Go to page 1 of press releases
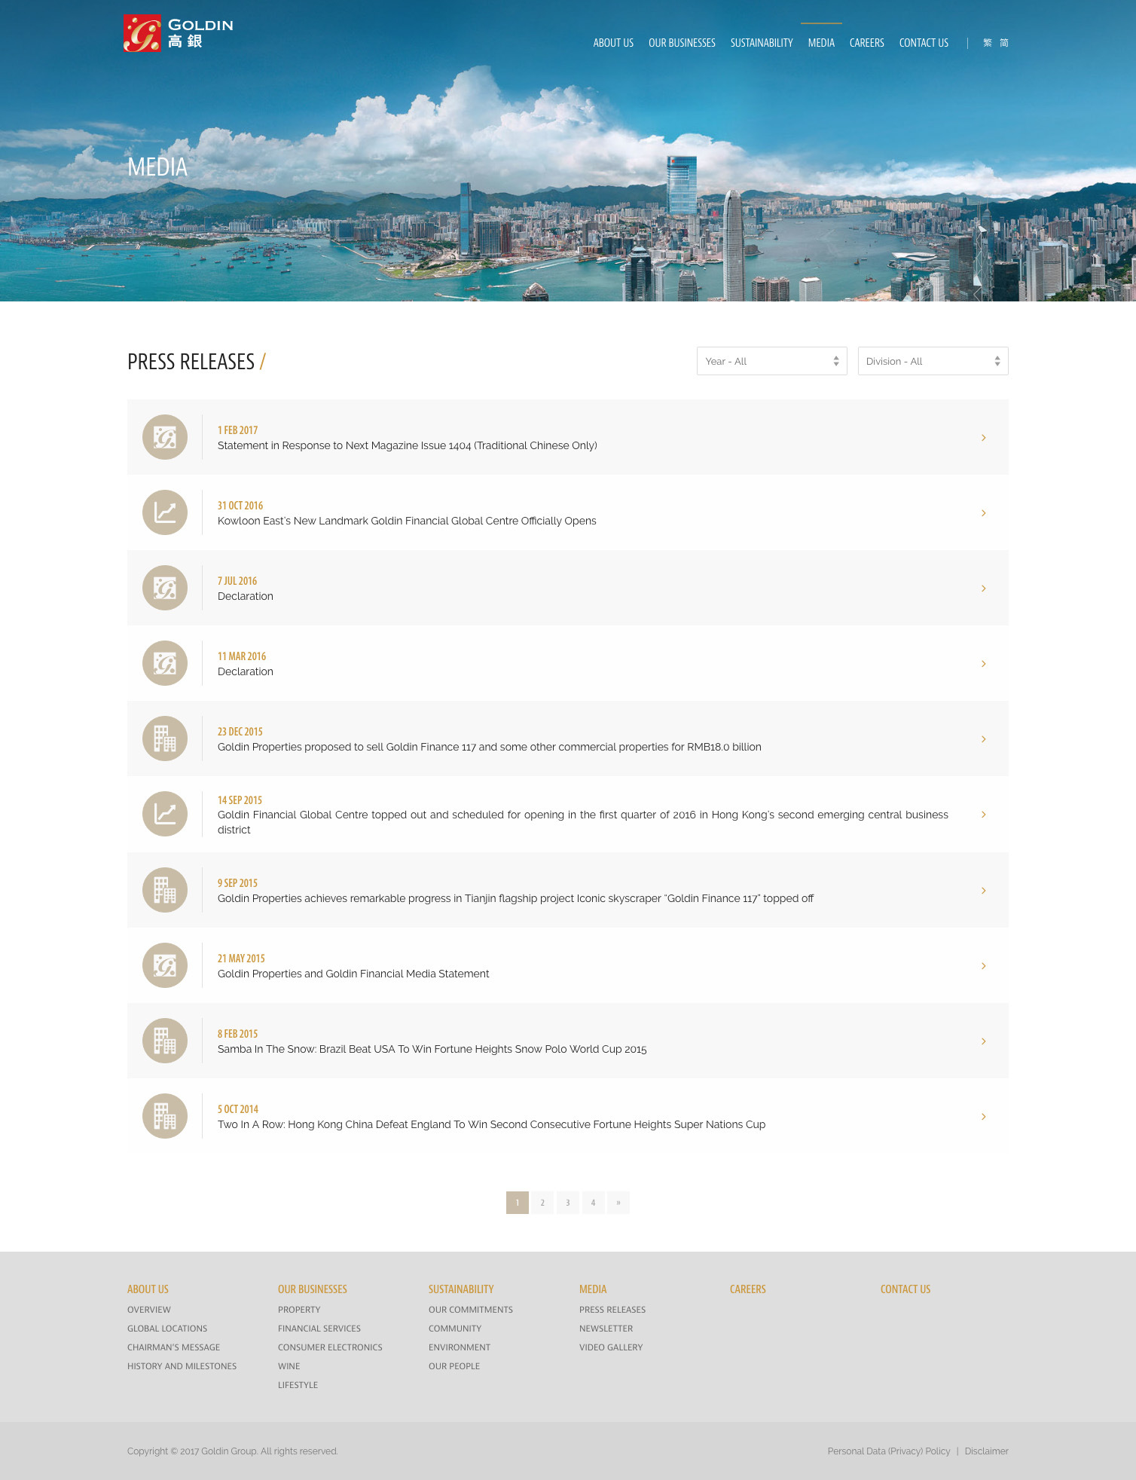 pyautogui.click(x=518, y=1203)
